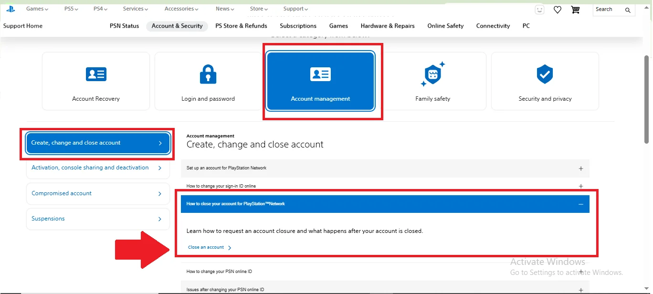Viewport: 653px width, 294px height.
Task: Click the Family safety shield icon
Action: click(433, 74)
